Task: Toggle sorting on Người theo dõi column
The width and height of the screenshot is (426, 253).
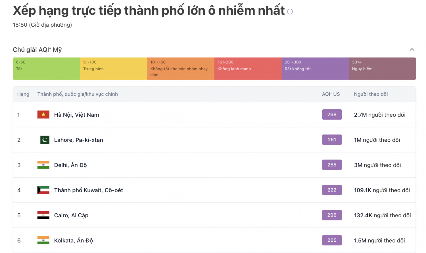Action: (371, 94)
